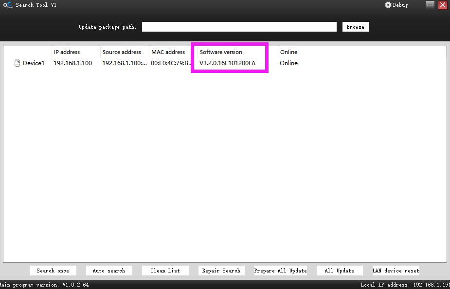
Task: Click the Software version column header
Action: click(221, 52)
